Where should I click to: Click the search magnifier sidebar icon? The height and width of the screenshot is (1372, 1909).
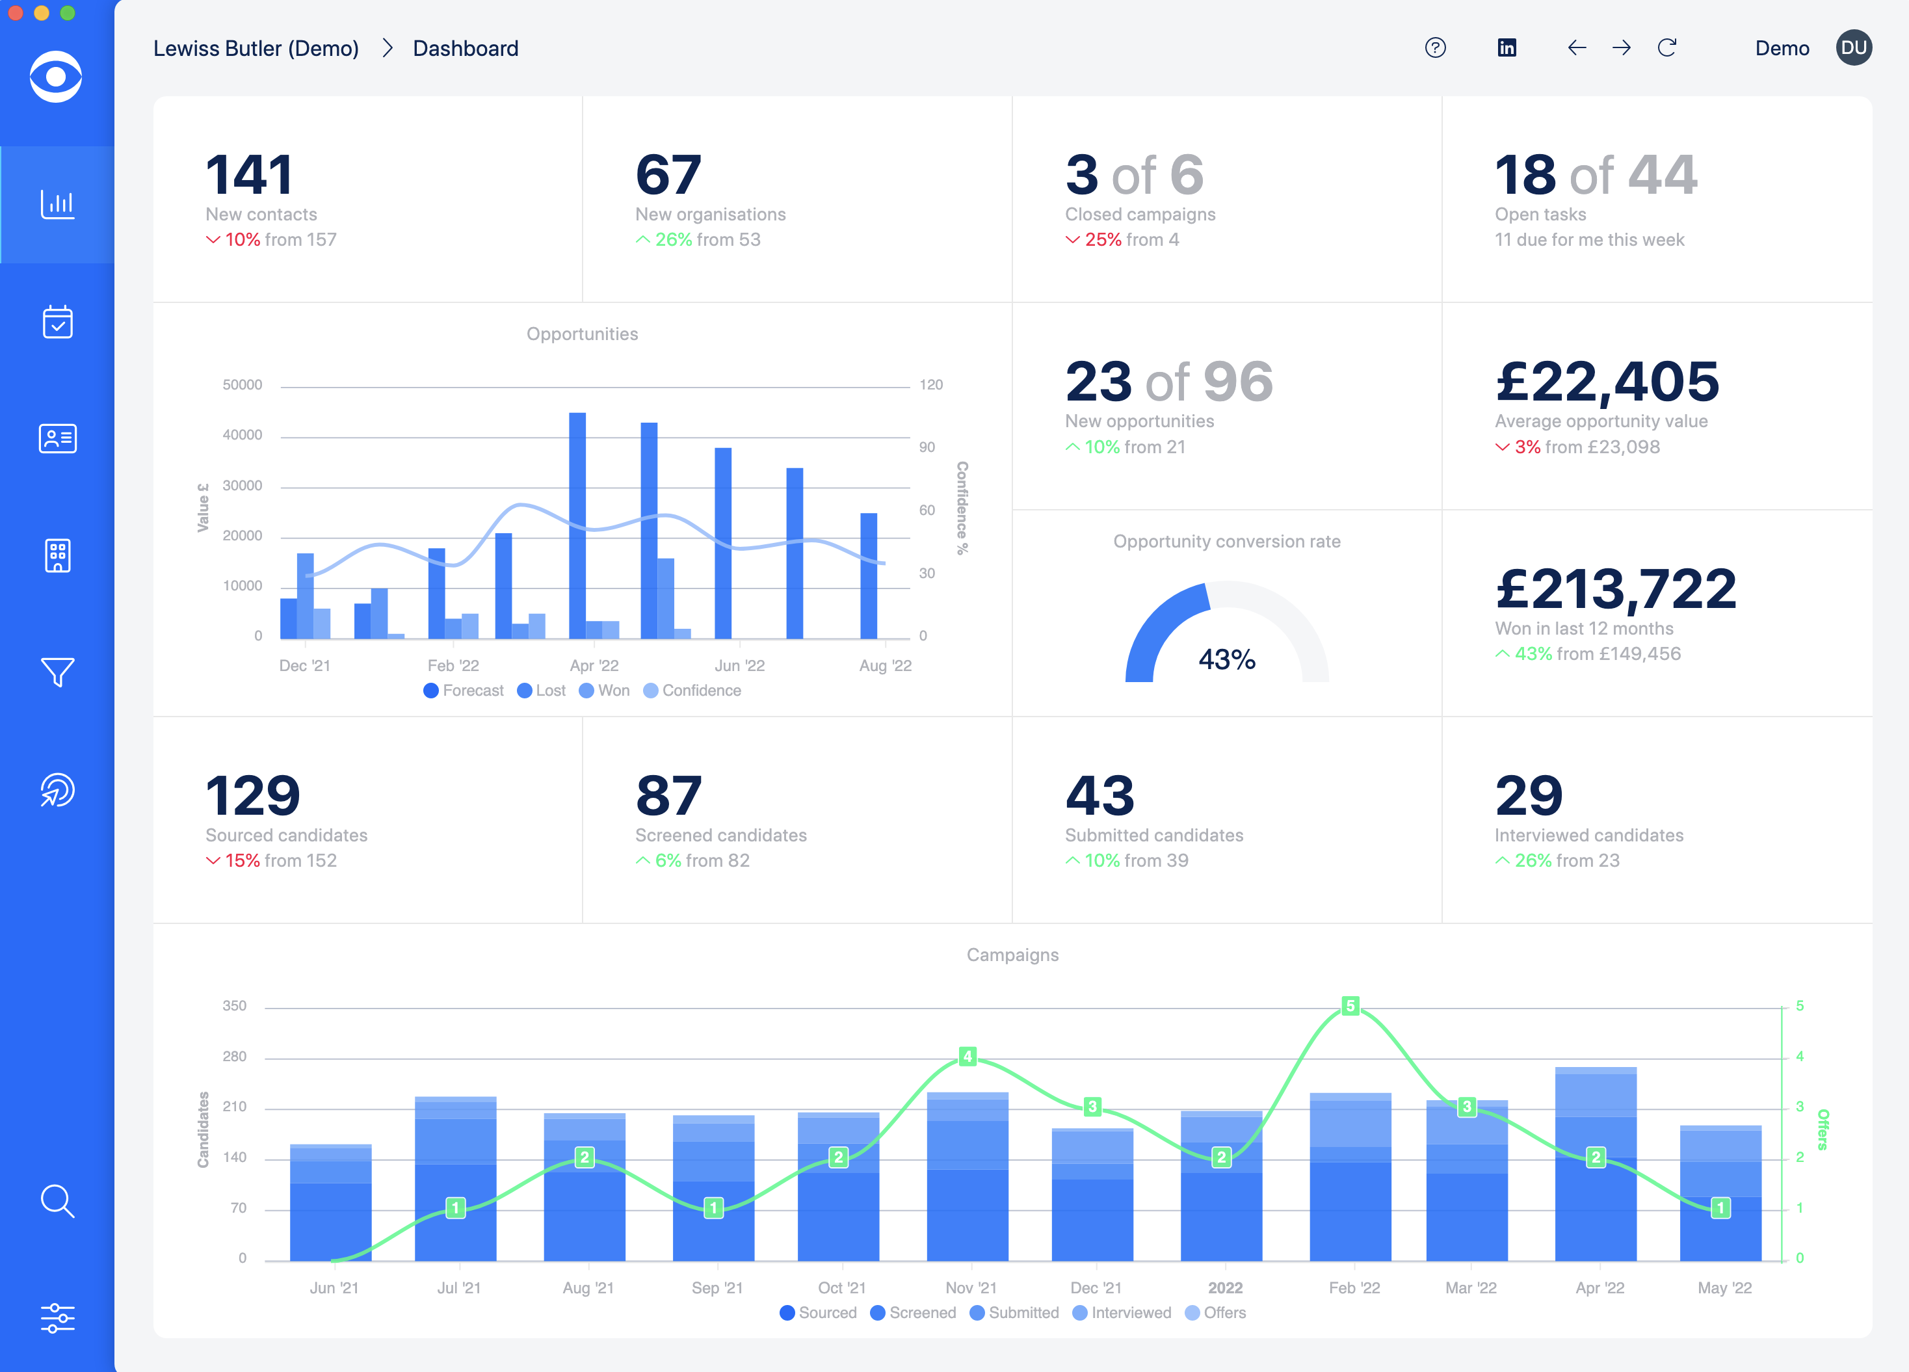pyautogui.click(x=57, y=1201)
